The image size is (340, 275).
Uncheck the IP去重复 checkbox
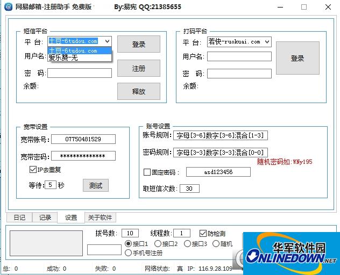point(33,169)
